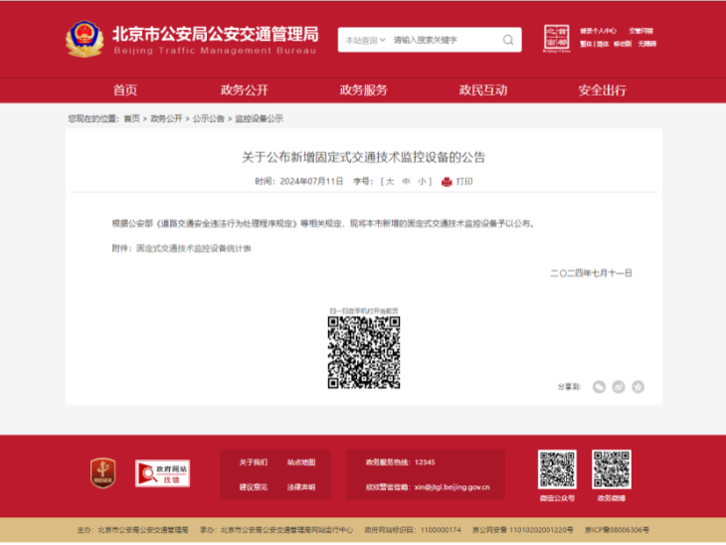
Task: Open the 政务公开 navigation tab
Action: point(245,91)
